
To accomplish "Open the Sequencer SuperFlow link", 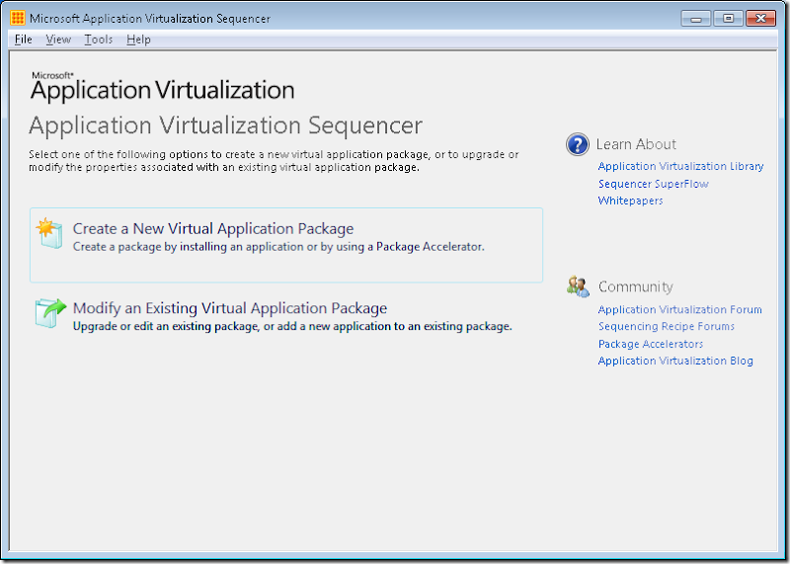I will (653, 184).
